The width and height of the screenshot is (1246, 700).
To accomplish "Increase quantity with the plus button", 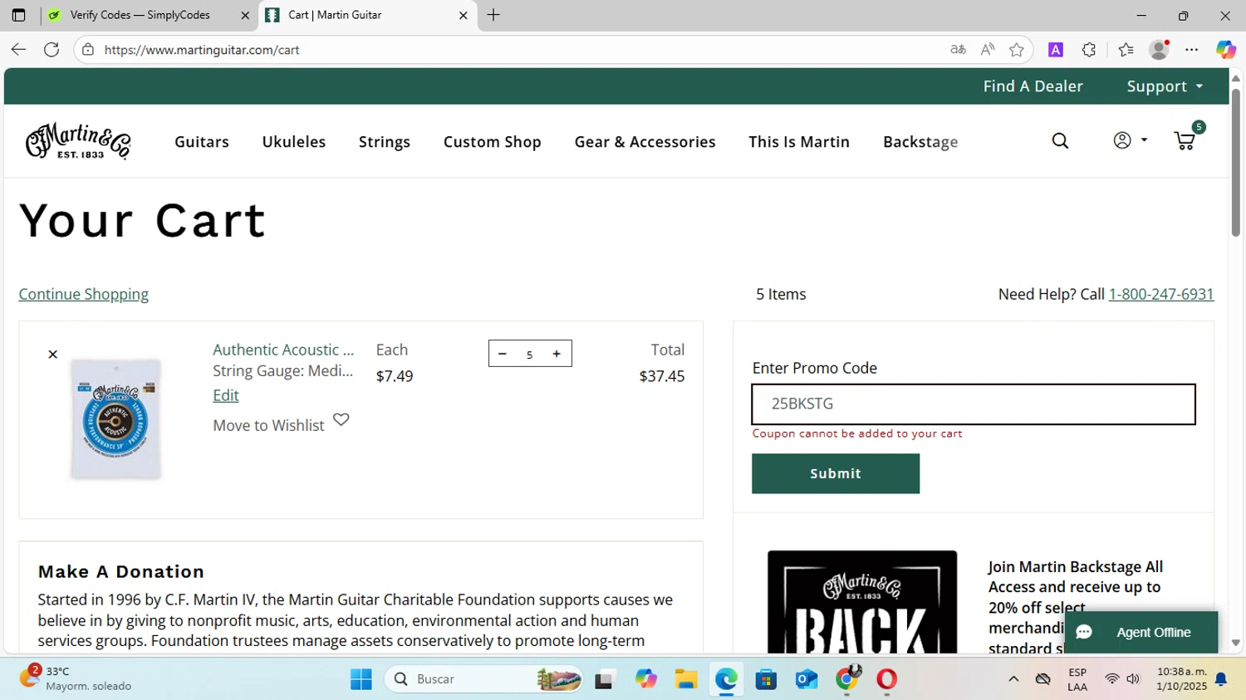I will [x=557, y=354].
